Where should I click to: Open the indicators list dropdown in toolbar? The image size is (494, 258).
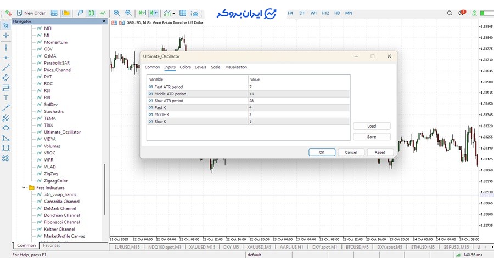(170, 13)
